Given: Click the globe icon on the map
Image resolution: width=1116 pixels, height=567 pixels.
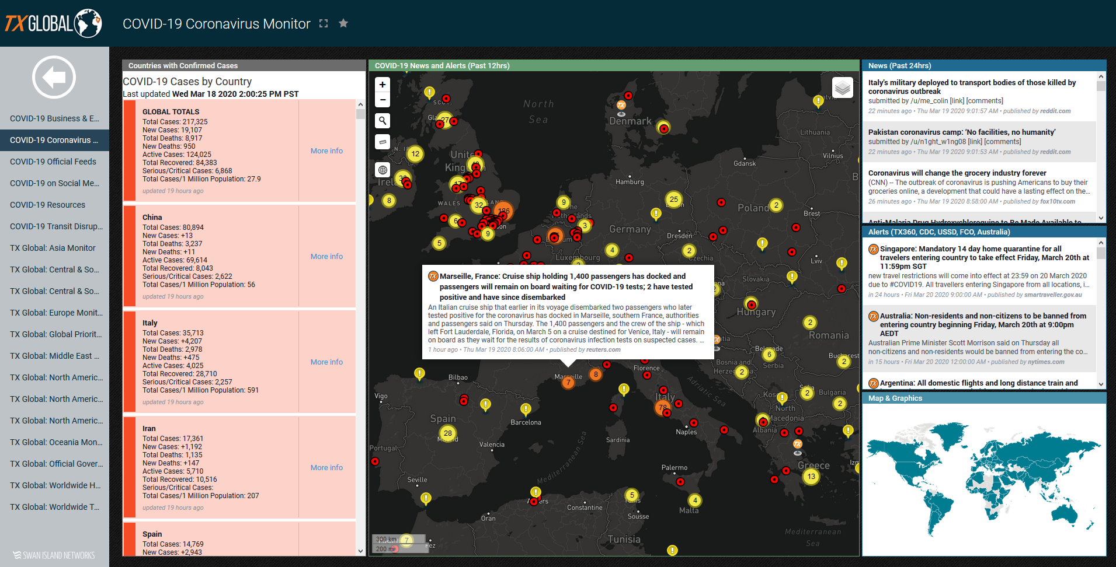Looking at the screenshot, I should pyautogui.click(x=383, y=170).
